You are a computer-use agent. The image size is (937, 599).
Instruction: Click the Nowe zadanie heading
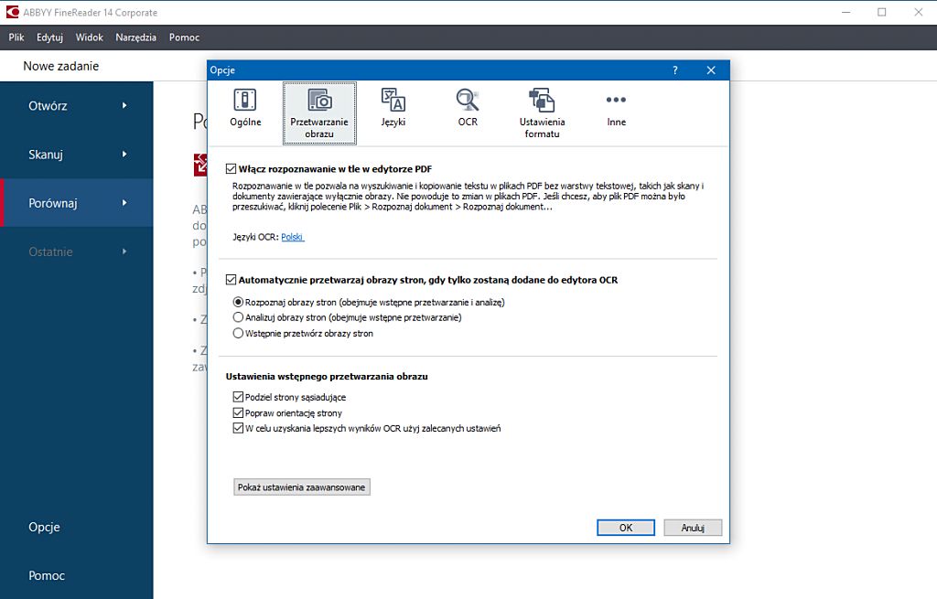(x=61, y=66)
